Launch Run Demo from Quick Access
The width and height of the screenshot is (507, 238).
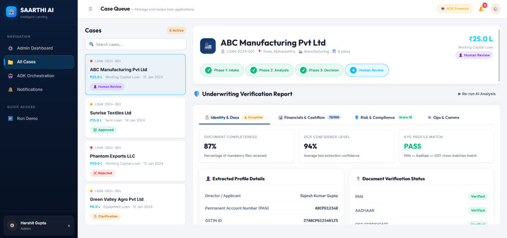pyautogui.click(x=39, y=119)
